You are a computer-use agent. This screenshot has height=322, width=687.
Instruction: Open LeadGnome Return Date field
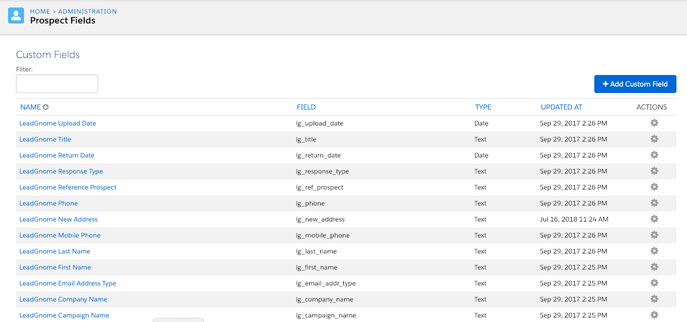57,155
